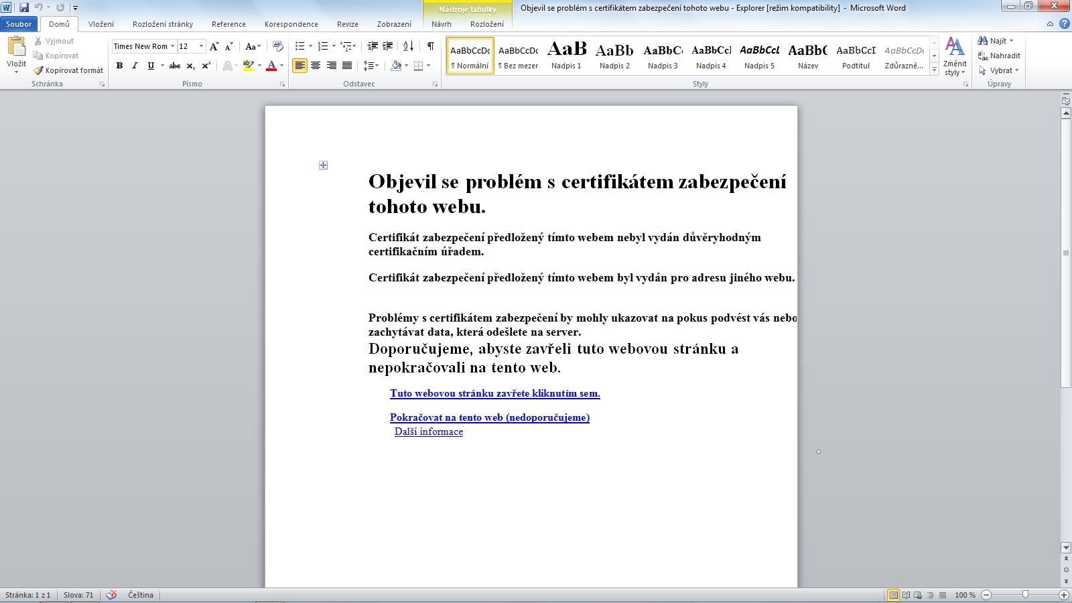The width and height of the screenshot is (1072, 603).
Task: Increase paragraph indent
Action: 387,46
